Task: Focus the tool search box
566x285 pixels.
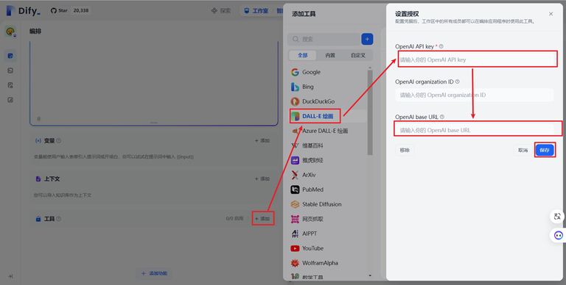Action: [x=324, y=39]
